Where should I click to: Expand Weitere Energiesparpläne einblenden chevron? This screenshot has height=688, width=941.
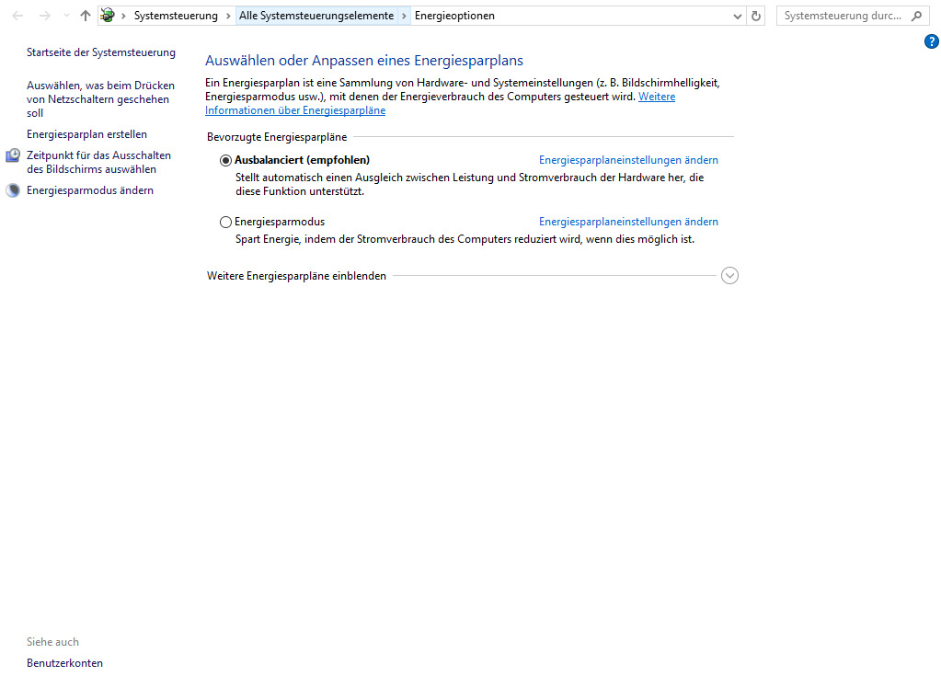pyautogui.click(x=729, y=276)
